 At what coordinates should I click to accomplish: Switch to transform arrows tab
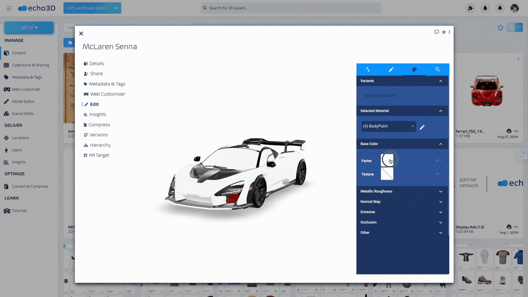(x=368, y=70)
